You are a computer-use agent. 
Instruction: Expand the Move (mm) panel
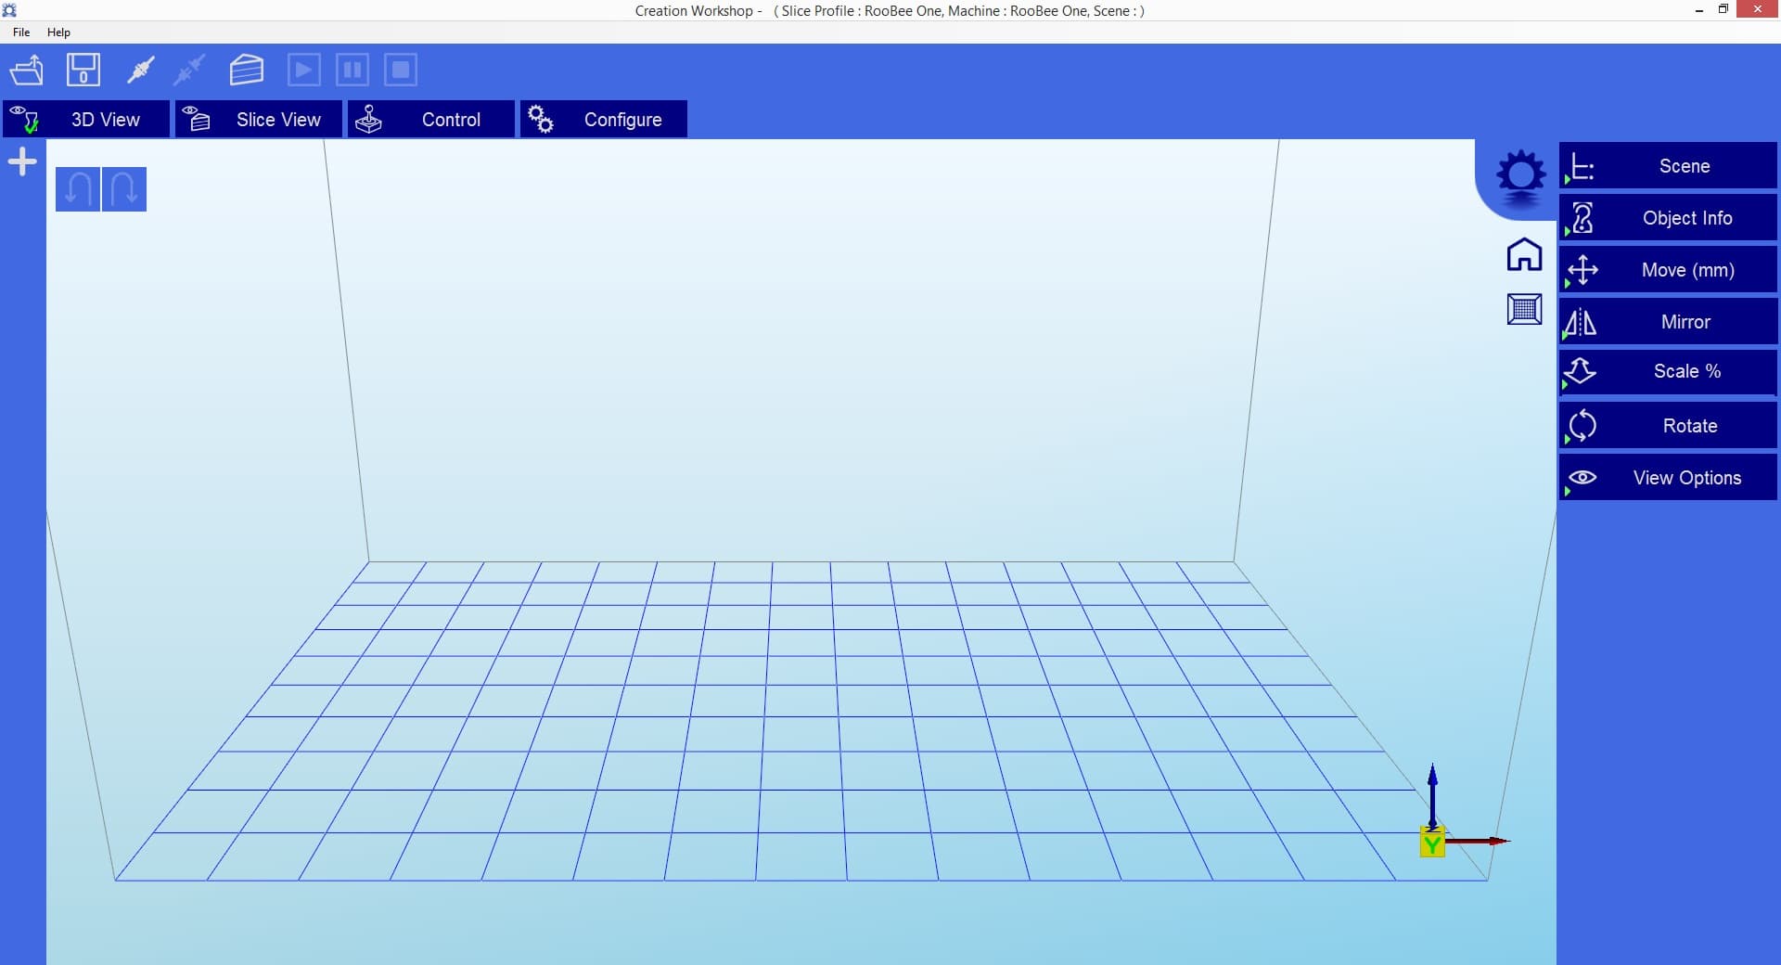(1667, 269)
